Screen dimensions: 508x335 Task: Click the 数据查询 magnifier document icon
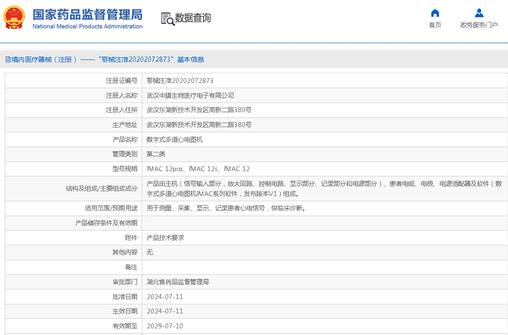(167, 19)
